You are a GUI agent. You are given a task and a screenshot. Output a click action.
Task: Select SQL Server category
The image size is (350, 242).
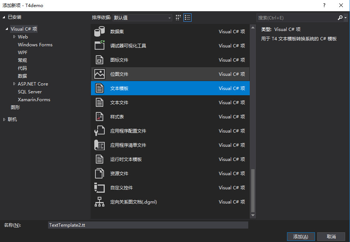[x=30, y=92]
